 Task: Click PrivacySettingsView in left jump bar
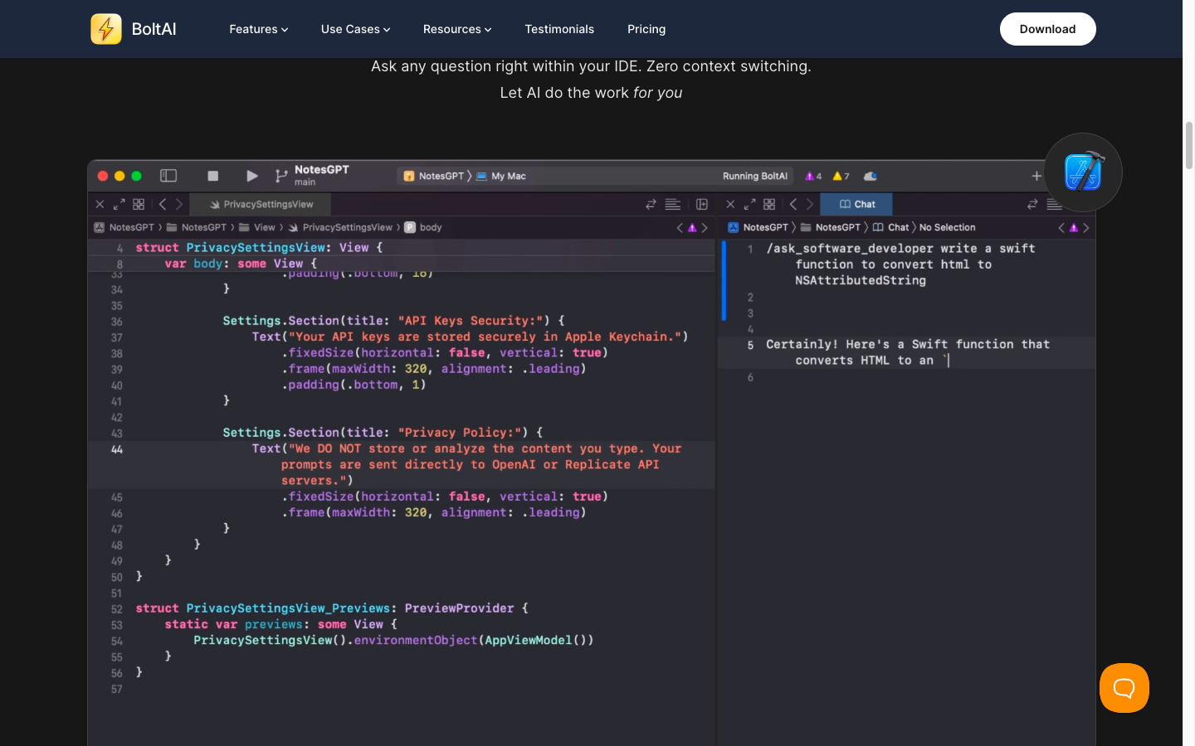340,227
